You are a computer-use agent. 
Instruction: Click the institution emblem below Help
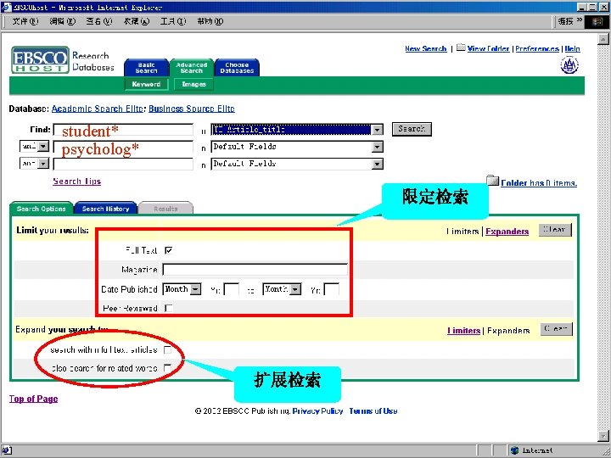tap(569, 65)
